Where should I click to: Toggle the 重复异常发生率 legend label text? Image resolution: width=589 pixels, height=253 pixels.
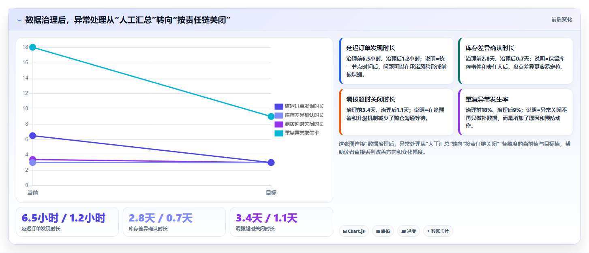tap(302, 133)
